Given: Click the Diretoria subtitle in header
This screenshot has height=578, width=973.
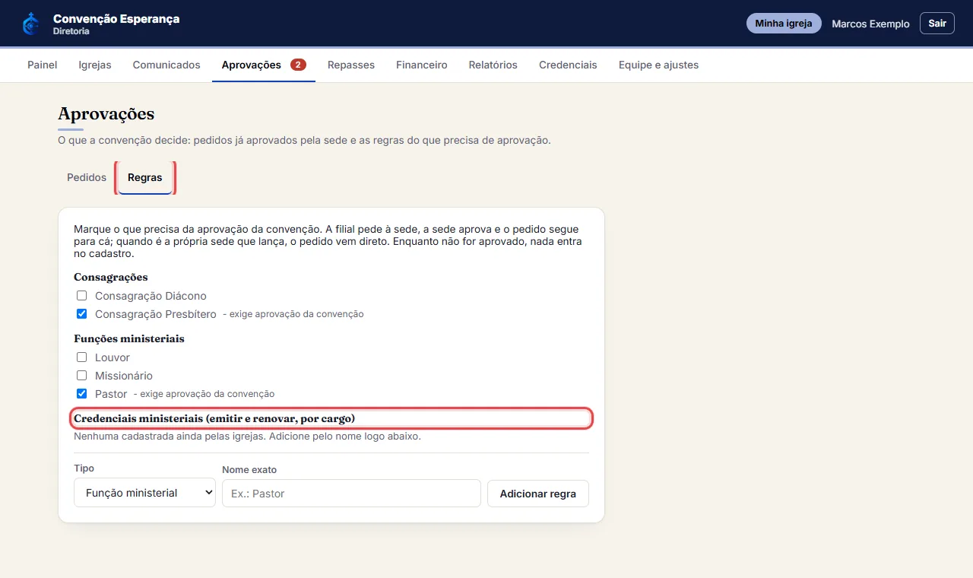Looking at the screenshot, I should (71, 31).
